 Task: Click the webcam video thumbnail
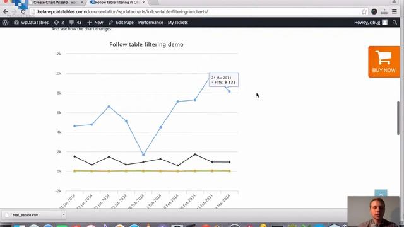point(374,212)
